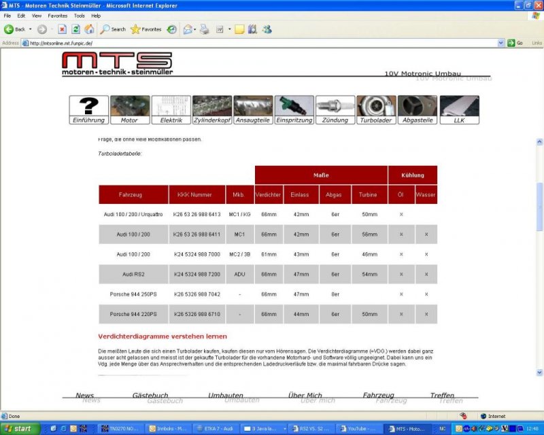Open the Zylinderkopf section thumbnail

pos(212,109)
